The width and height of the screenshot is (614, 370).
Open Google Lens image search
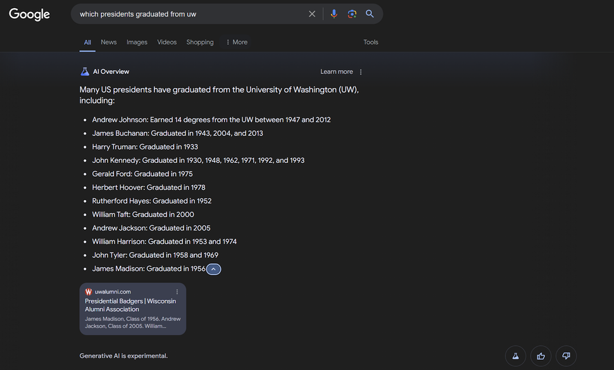(x=352, y=14)
